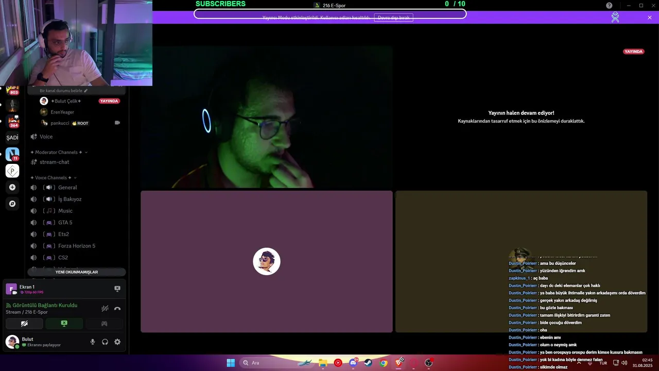Open Google Chrome from the taskbar

click(x=384, y=363)
